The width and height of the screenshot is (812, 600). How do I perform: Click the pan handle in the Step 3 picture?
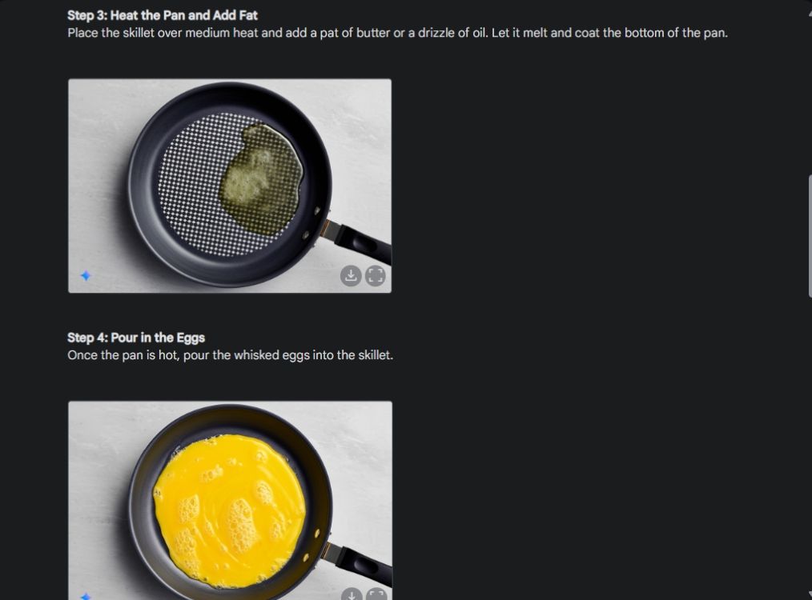click(360, 241)
